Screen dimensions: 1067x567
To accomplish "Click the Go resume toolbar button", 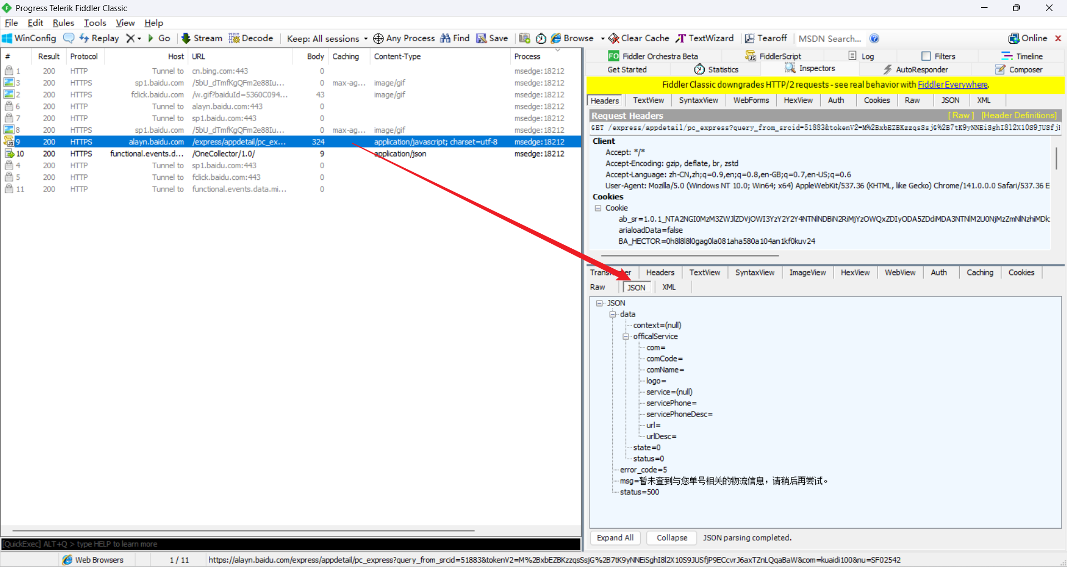I will tap(159, 38).
